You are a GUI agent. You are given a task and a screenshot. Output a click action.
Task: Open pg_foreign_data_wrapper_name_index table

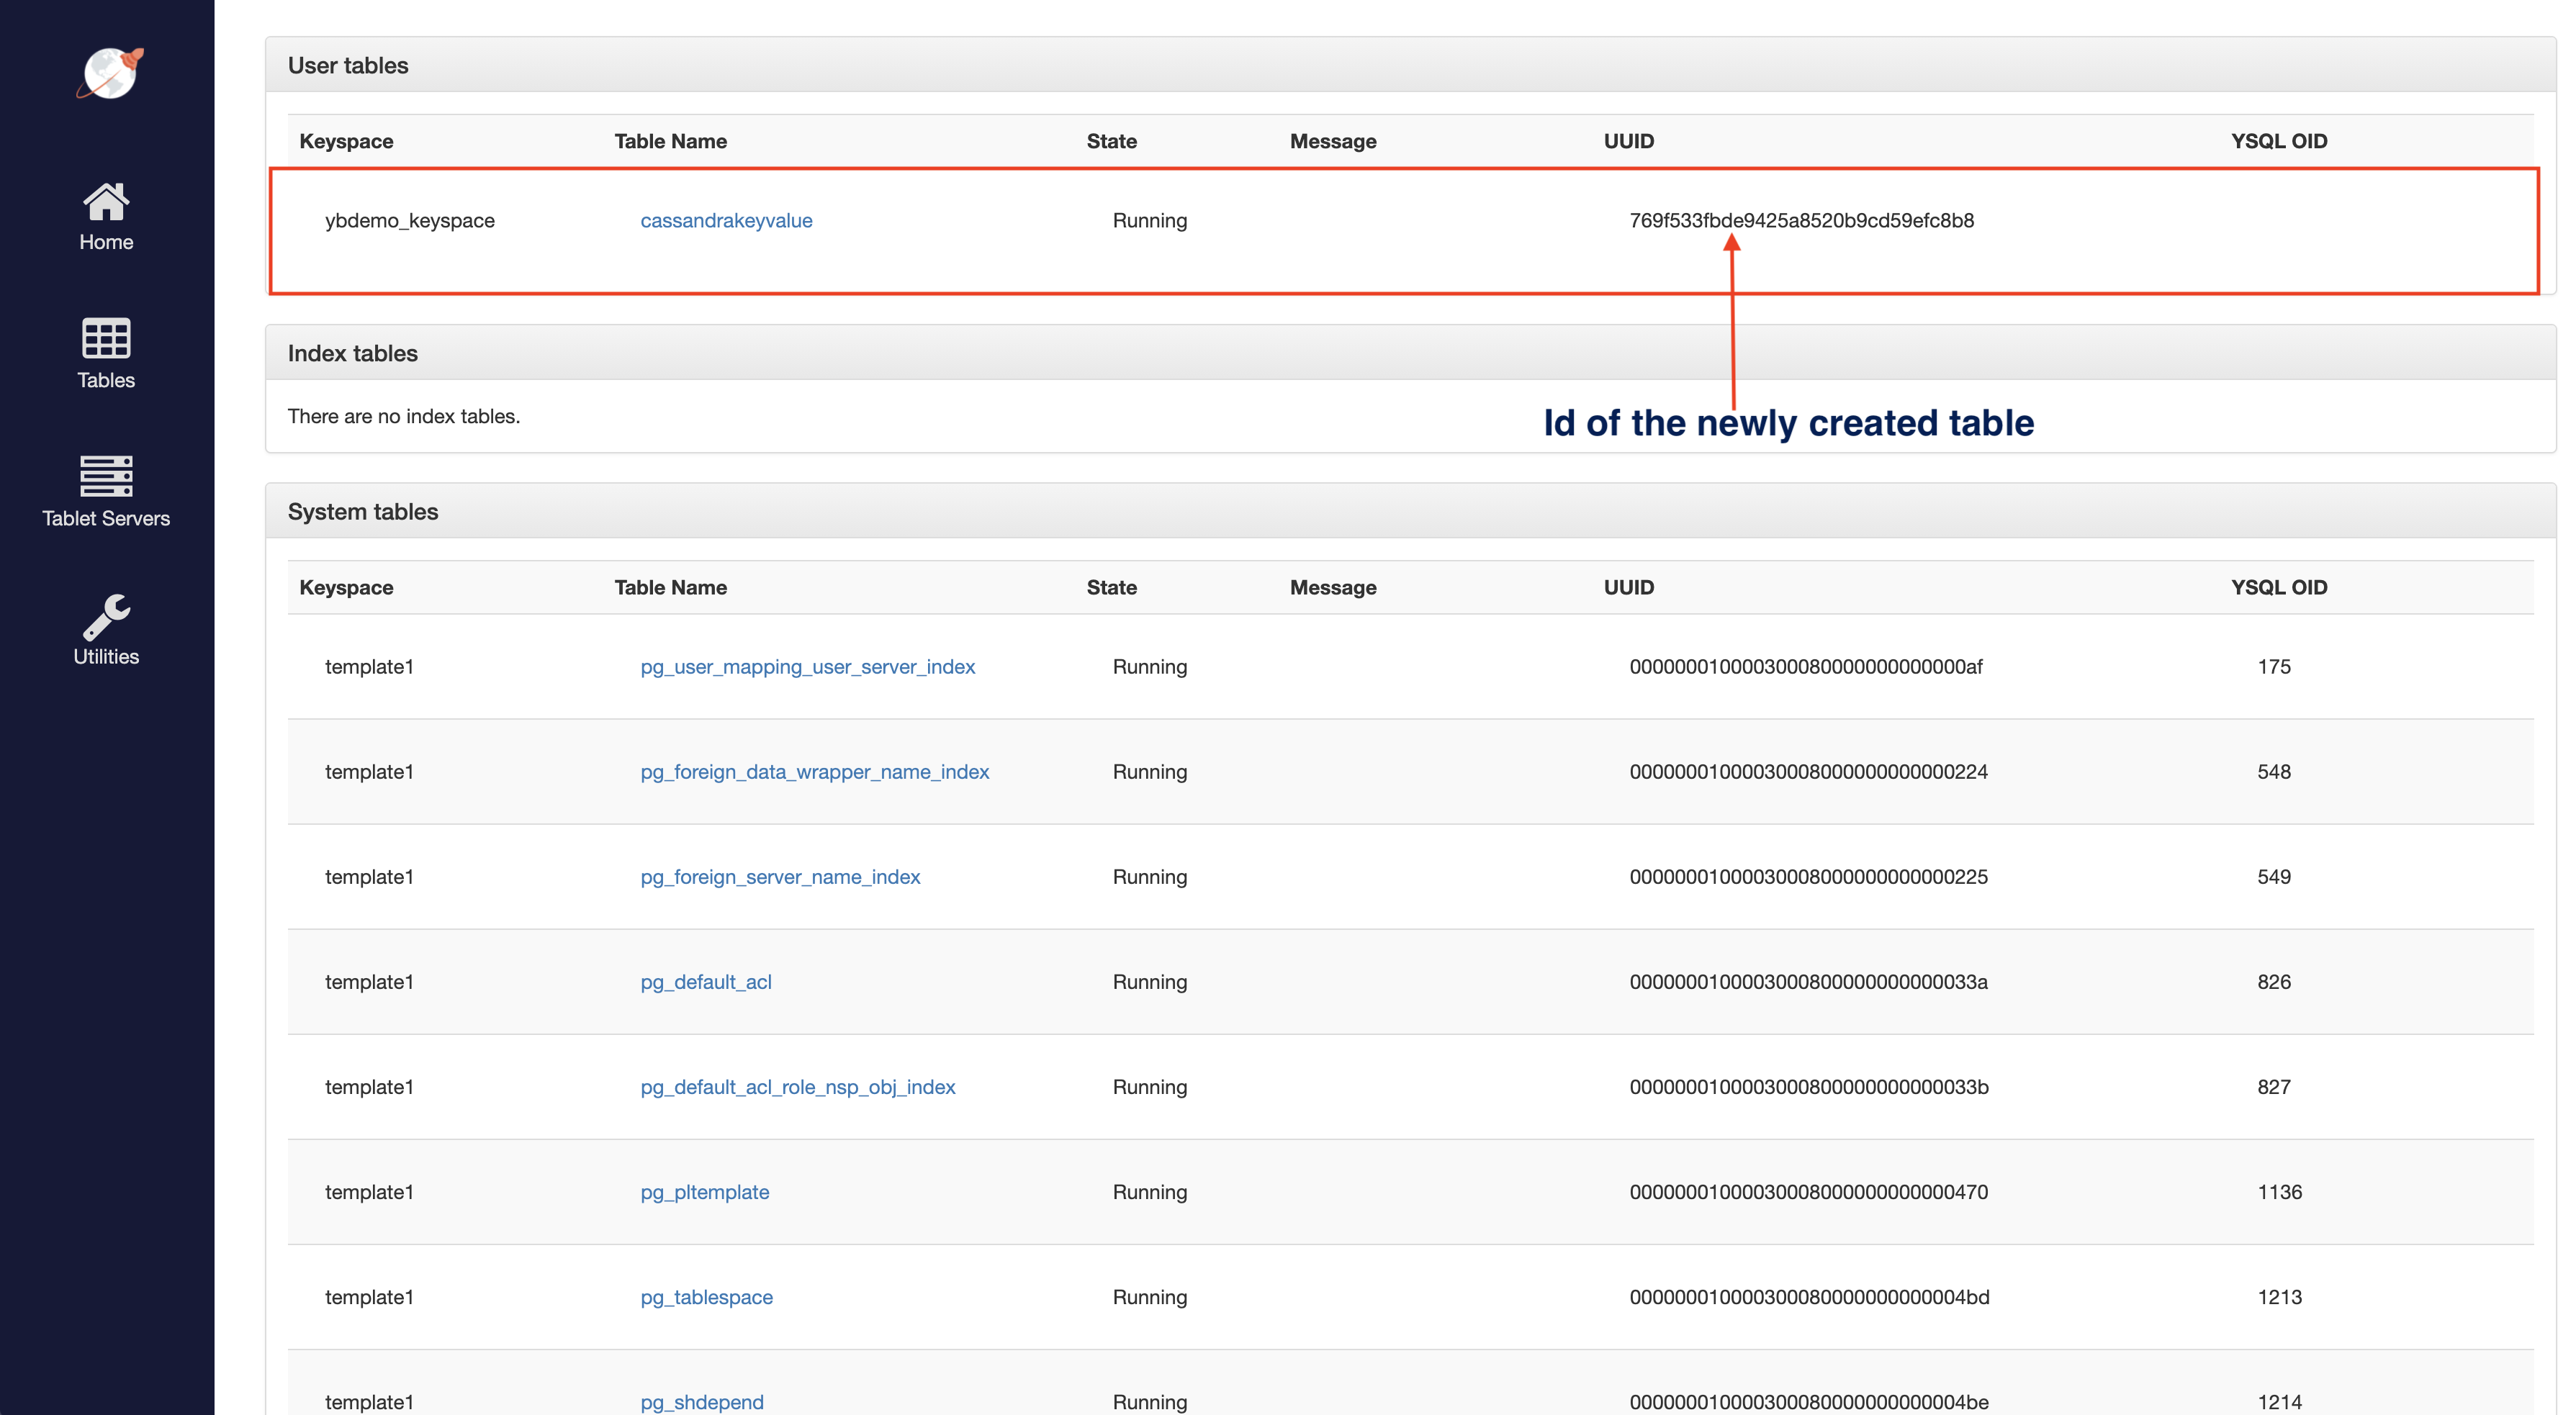tap(814, 772)
